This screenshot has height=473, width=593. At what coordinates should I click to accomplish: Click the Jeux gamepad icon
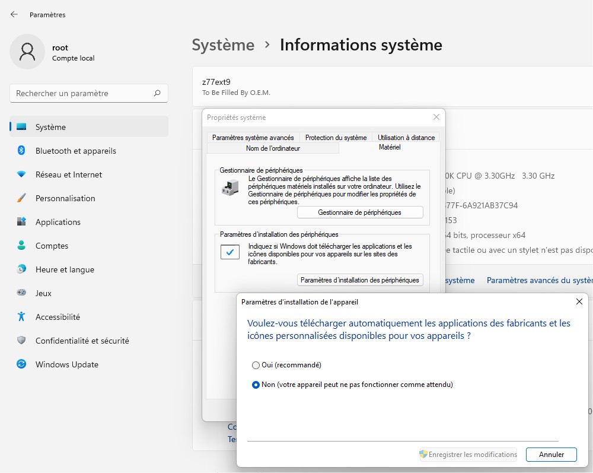pos(21,293)
